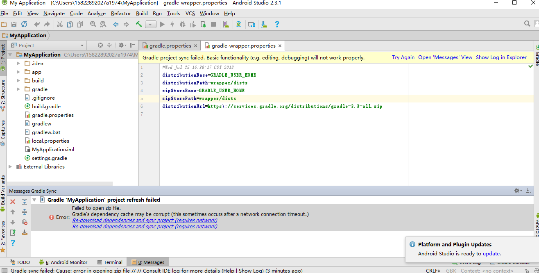
Task: Open run configuration dropdown
Action: pyautogui.click(x=151, y=25)
